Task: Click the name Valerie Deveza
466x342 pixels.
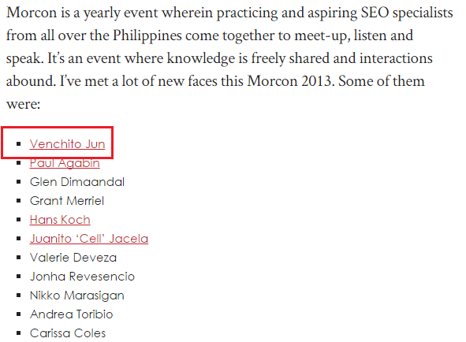Action: [73, 258]
